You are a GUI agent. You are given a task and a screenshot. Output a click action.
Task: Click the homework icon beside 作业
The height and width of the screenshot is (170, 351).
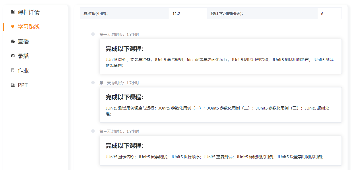(x=13, y=71)
